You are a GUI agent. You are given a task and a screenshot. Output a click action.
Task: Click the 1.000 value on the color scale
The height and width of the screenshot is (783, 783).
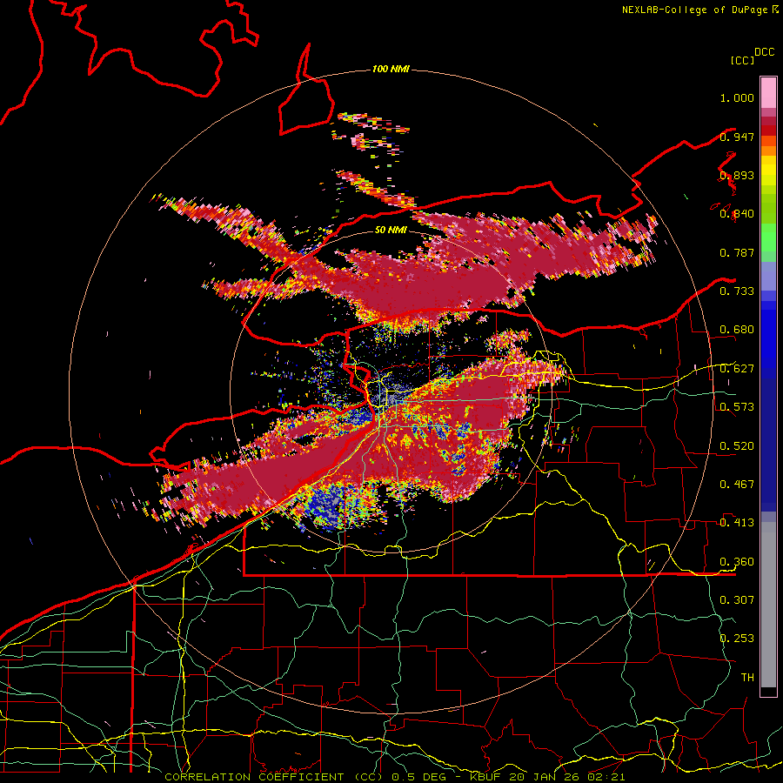click(x=737, y=97)
